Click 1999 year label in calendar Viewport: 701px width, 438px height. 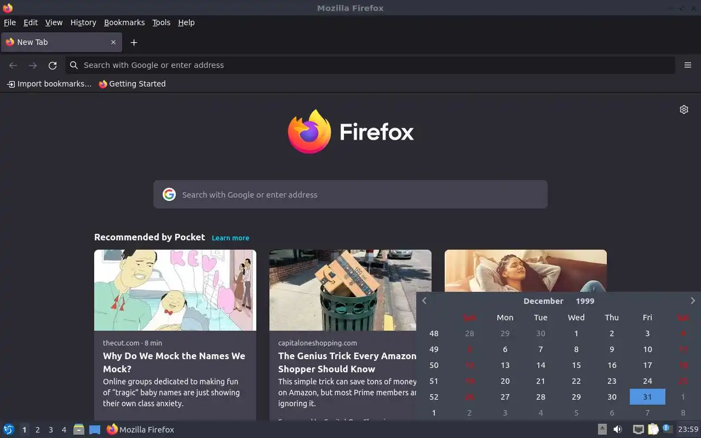(x=585, y=301)
